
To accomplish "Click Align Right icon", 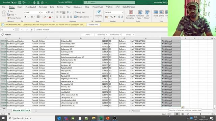I will 64,17.
